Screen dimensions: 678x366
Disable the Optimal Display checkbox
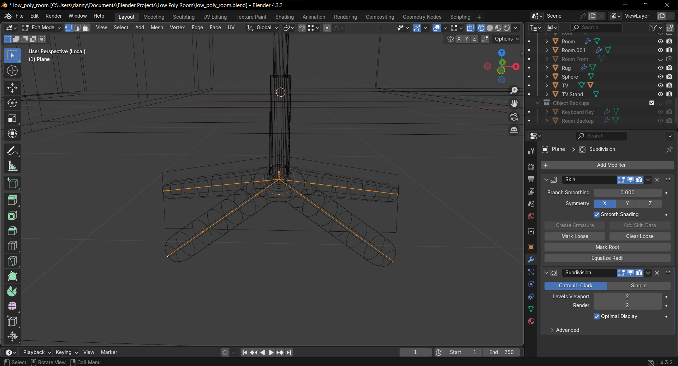597,316
